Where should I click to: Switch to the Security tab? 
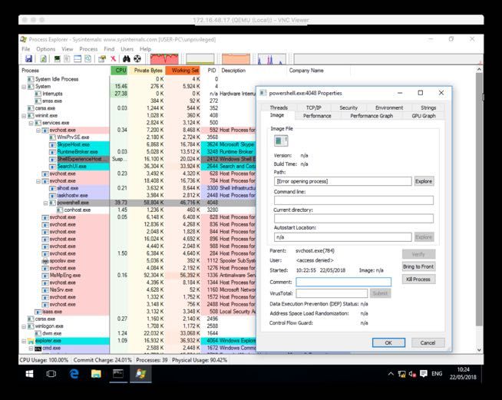click(x=348, y=107)
